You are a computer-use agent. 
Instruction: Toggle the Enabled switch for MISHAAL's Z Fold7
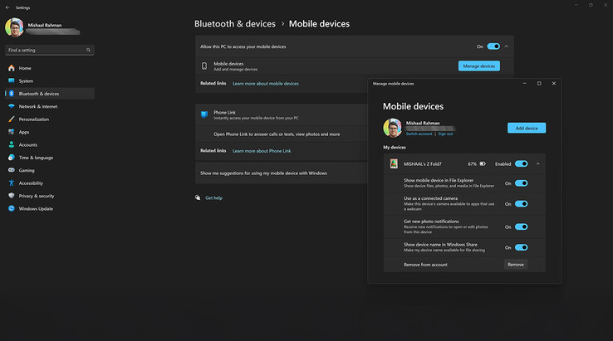coord(521,163)
